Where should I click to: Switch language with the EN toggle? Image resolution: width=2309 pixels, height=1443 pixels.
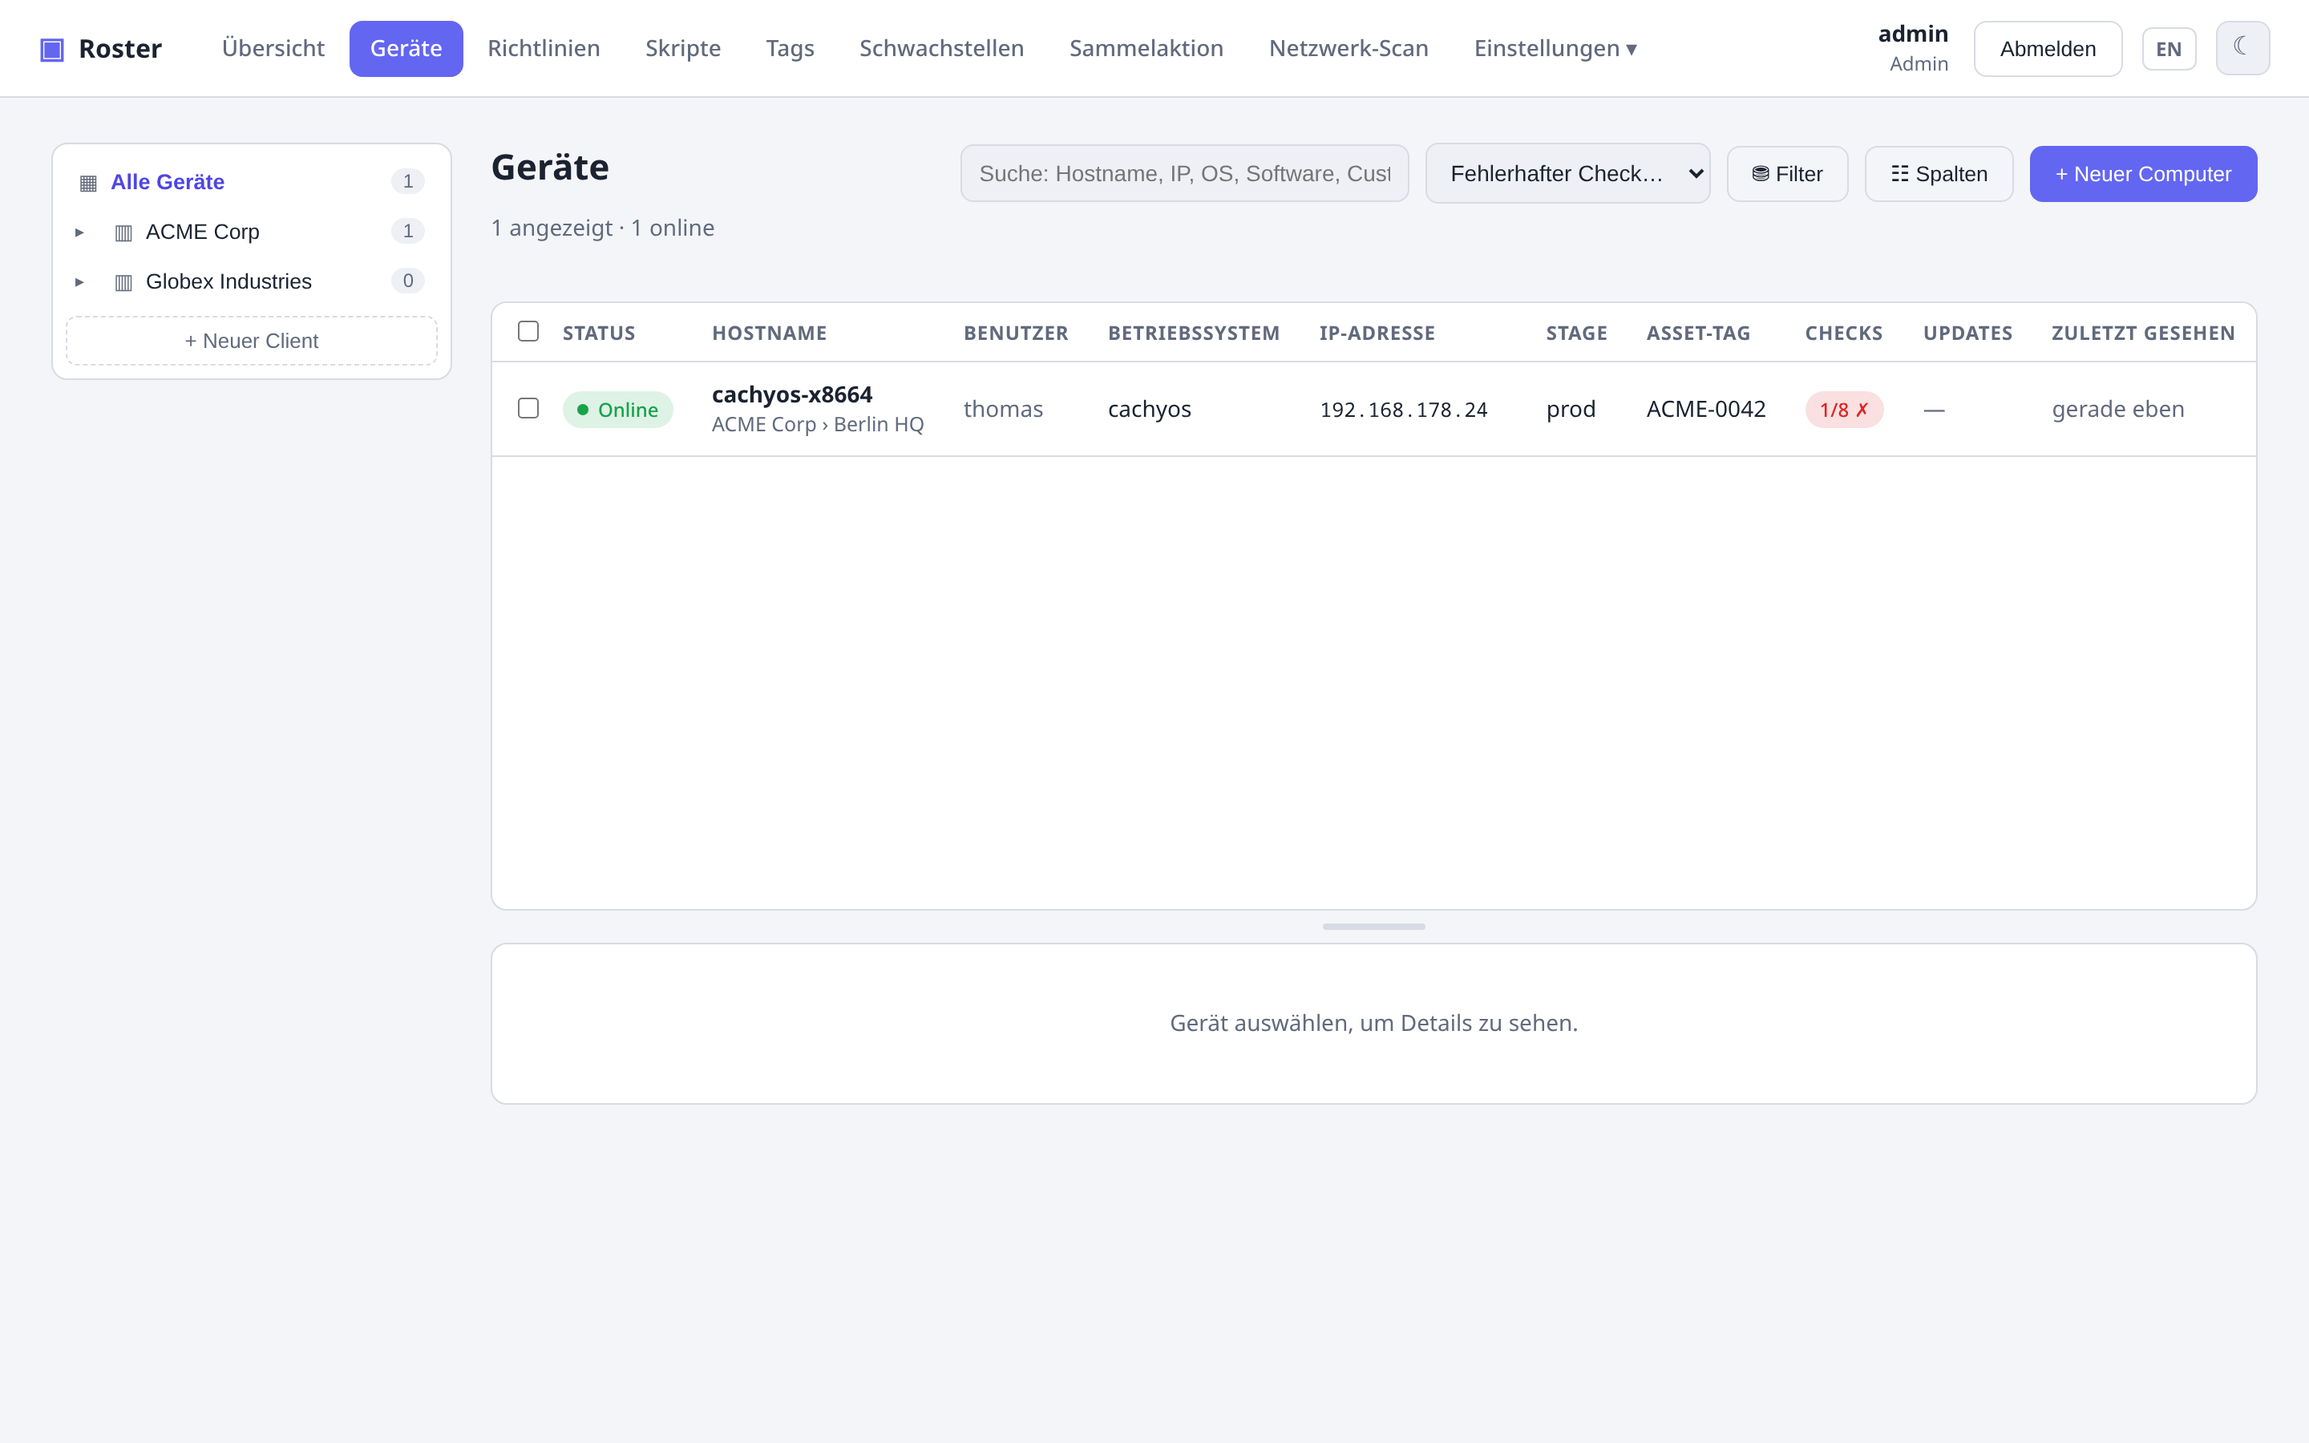point(2169,49)
